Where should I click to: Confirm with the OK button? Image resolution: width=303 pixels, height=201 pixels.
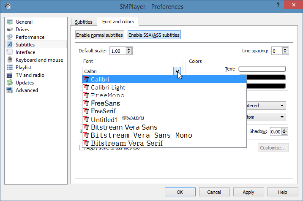[x=180, y=192]
